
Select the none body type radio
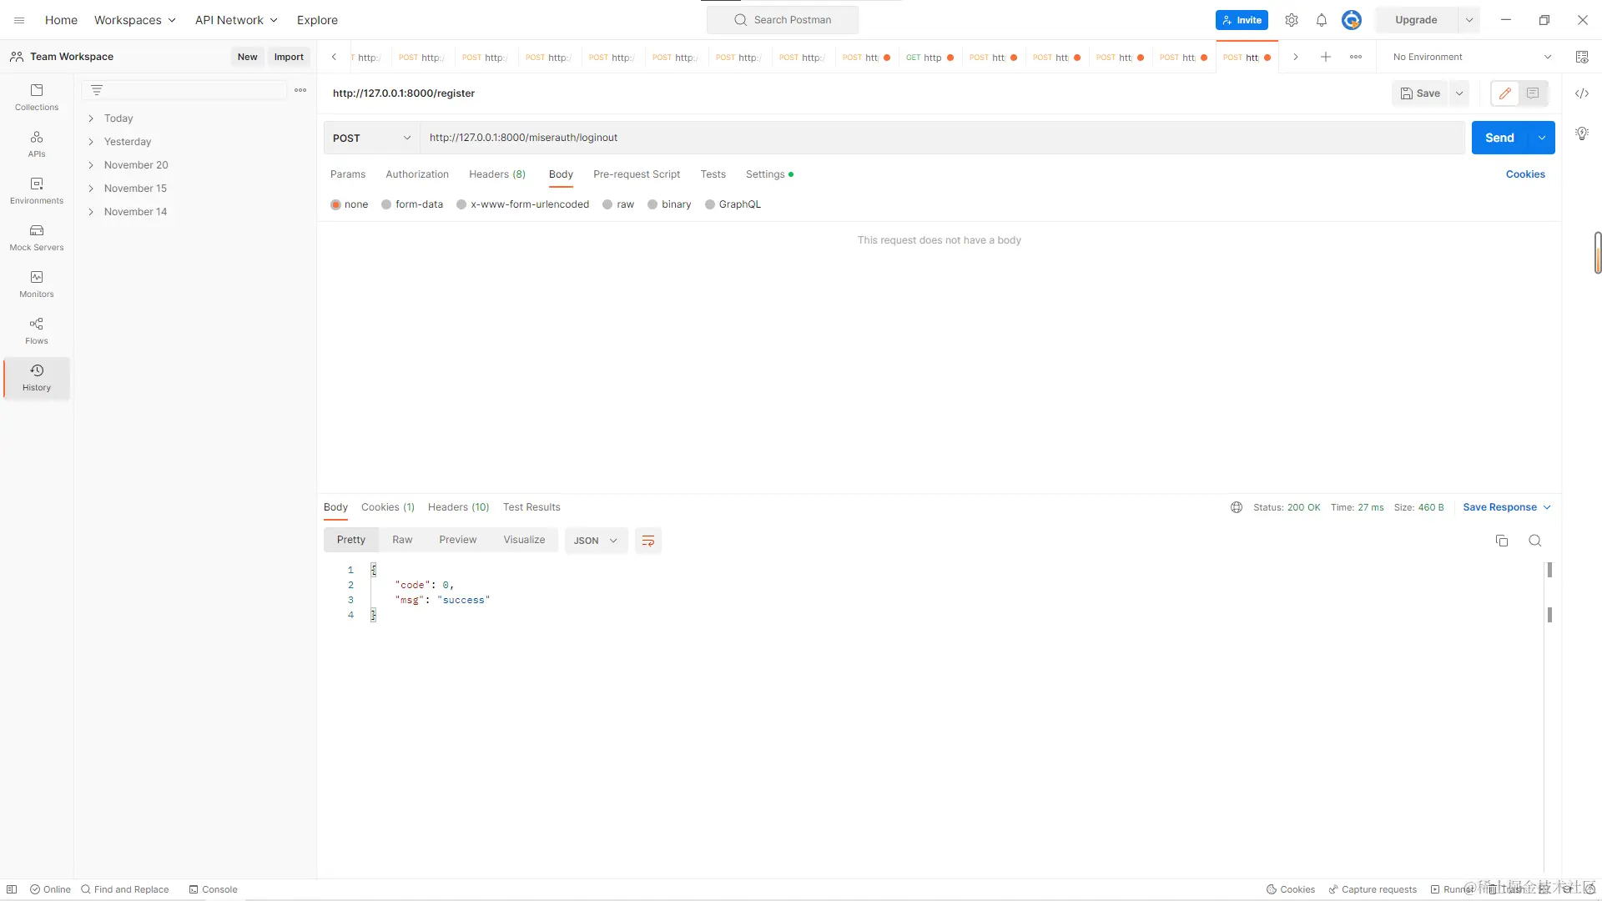[336, 204]
